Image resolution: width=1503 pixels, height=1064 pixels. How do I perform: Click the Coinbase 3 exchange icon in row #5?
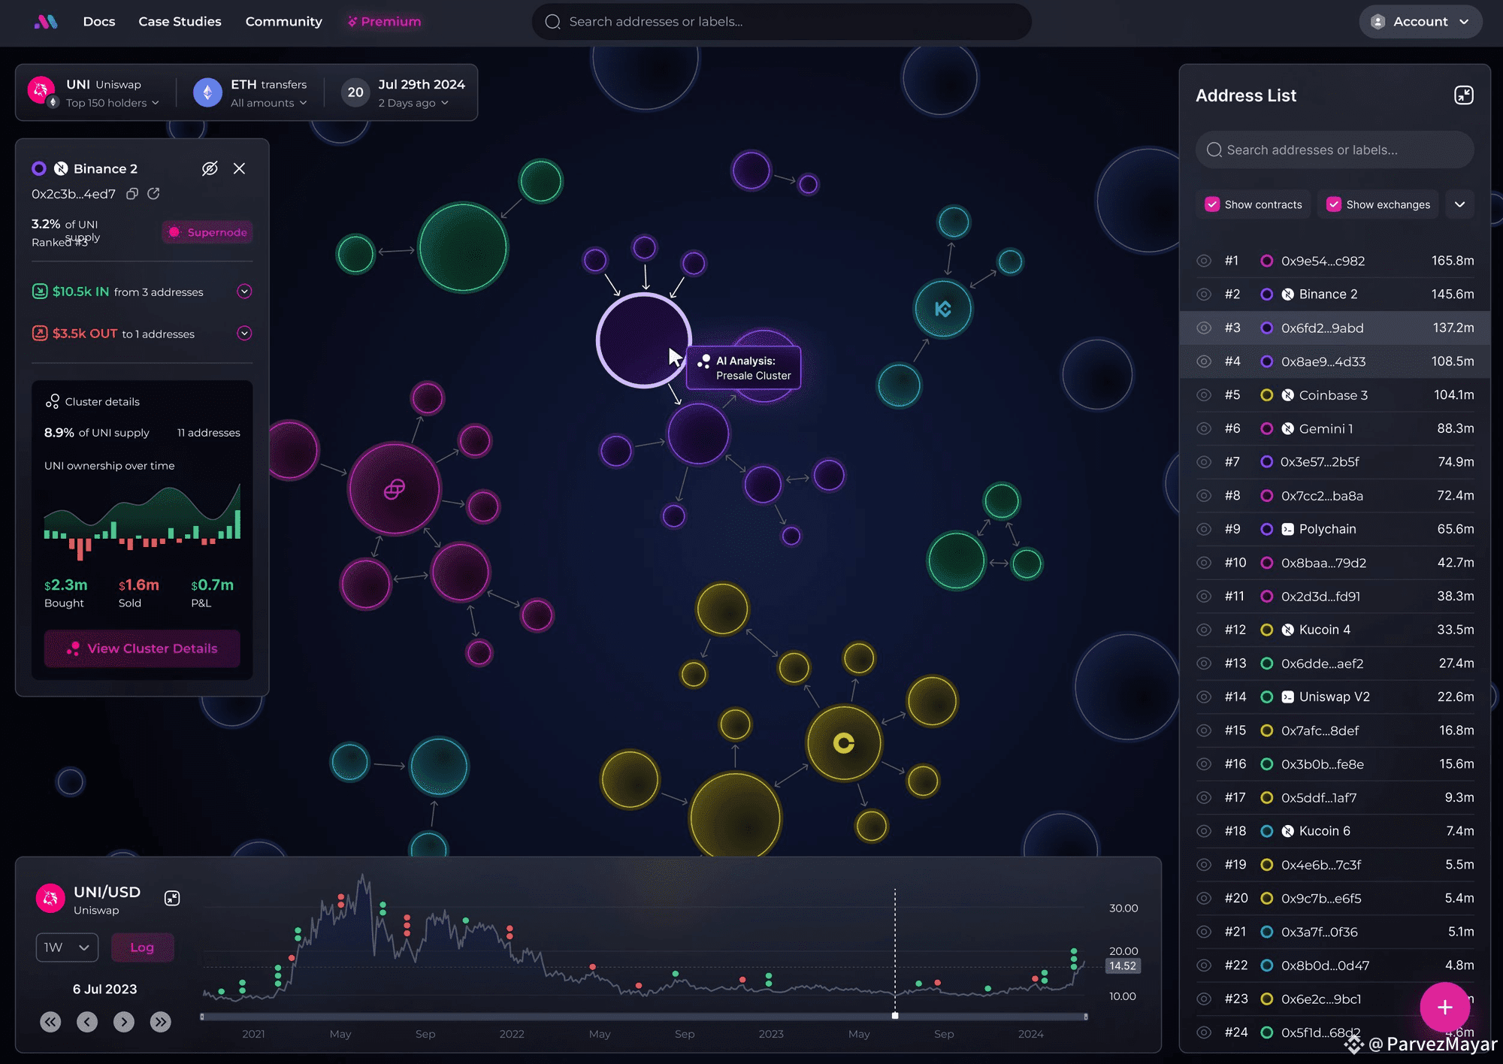click(x=1287, y=395)
